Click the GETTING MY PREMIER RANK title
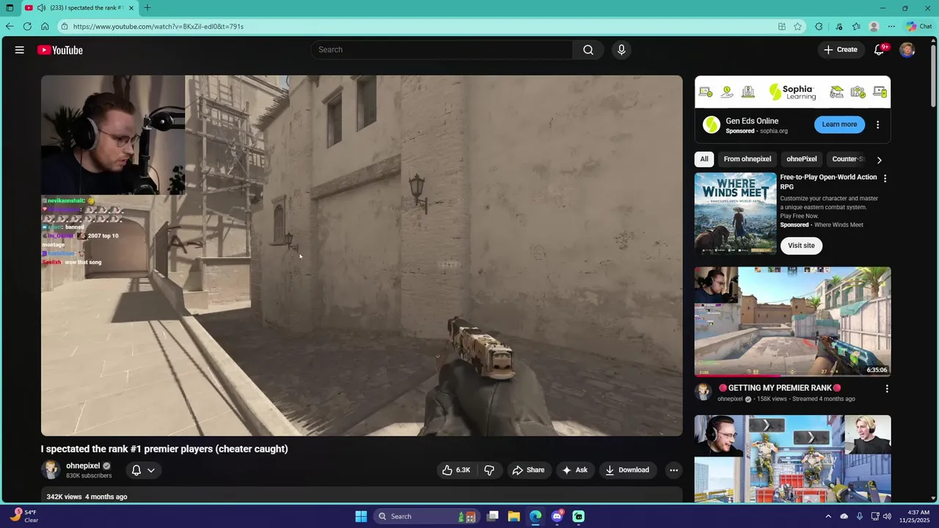 (779, 388)
